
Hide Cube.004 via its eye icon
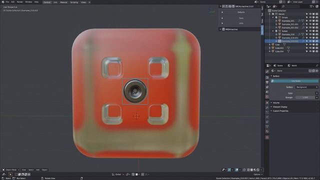(x=310, y=51)
